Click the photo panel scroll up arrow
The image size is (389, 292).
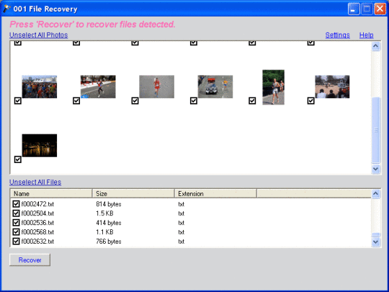pos(376,46)
